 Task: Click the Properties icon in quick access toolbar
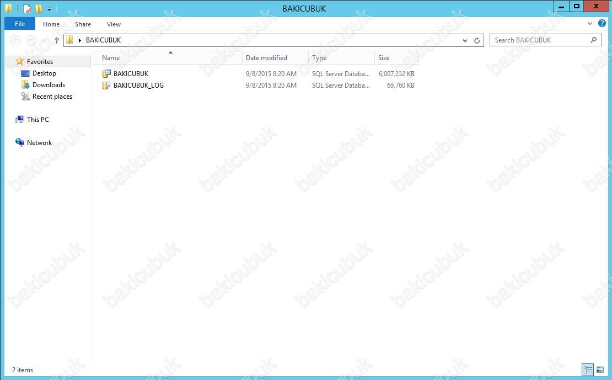(26, 8)
